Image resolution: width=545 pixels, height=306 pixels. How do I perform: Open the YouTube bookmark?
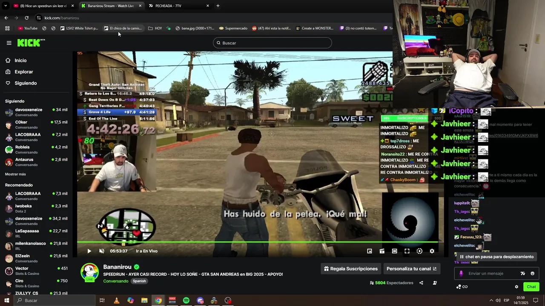[x=28, y=28]
